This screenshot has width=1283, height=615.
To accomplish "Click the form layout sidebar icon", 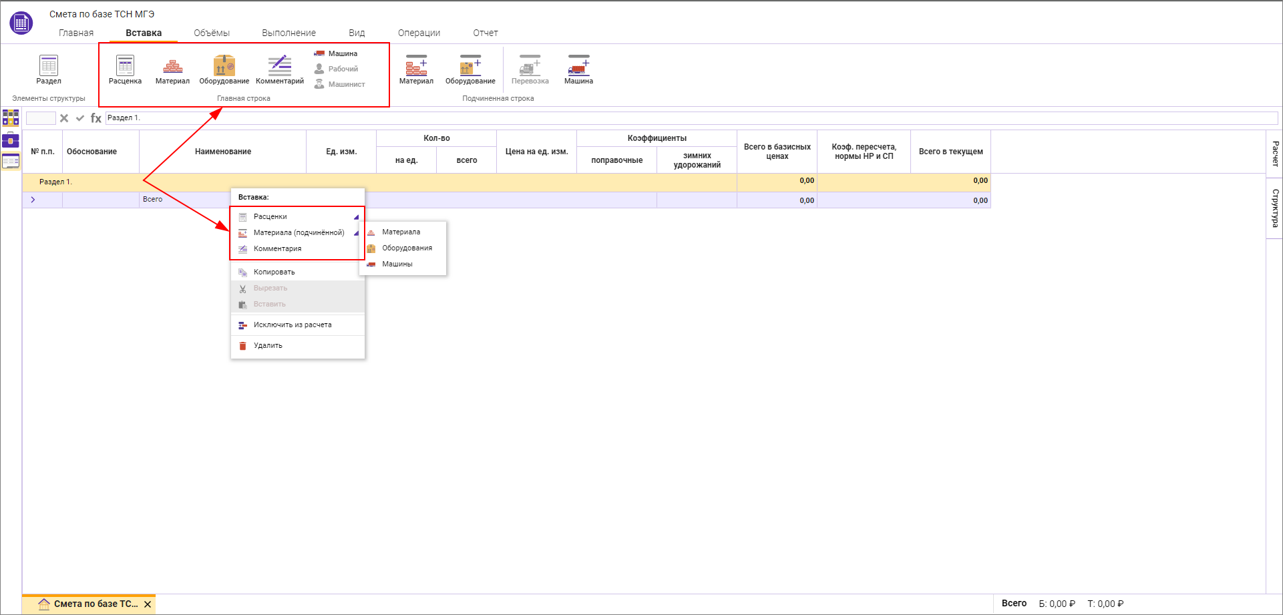I will click(x=11, y=161).
